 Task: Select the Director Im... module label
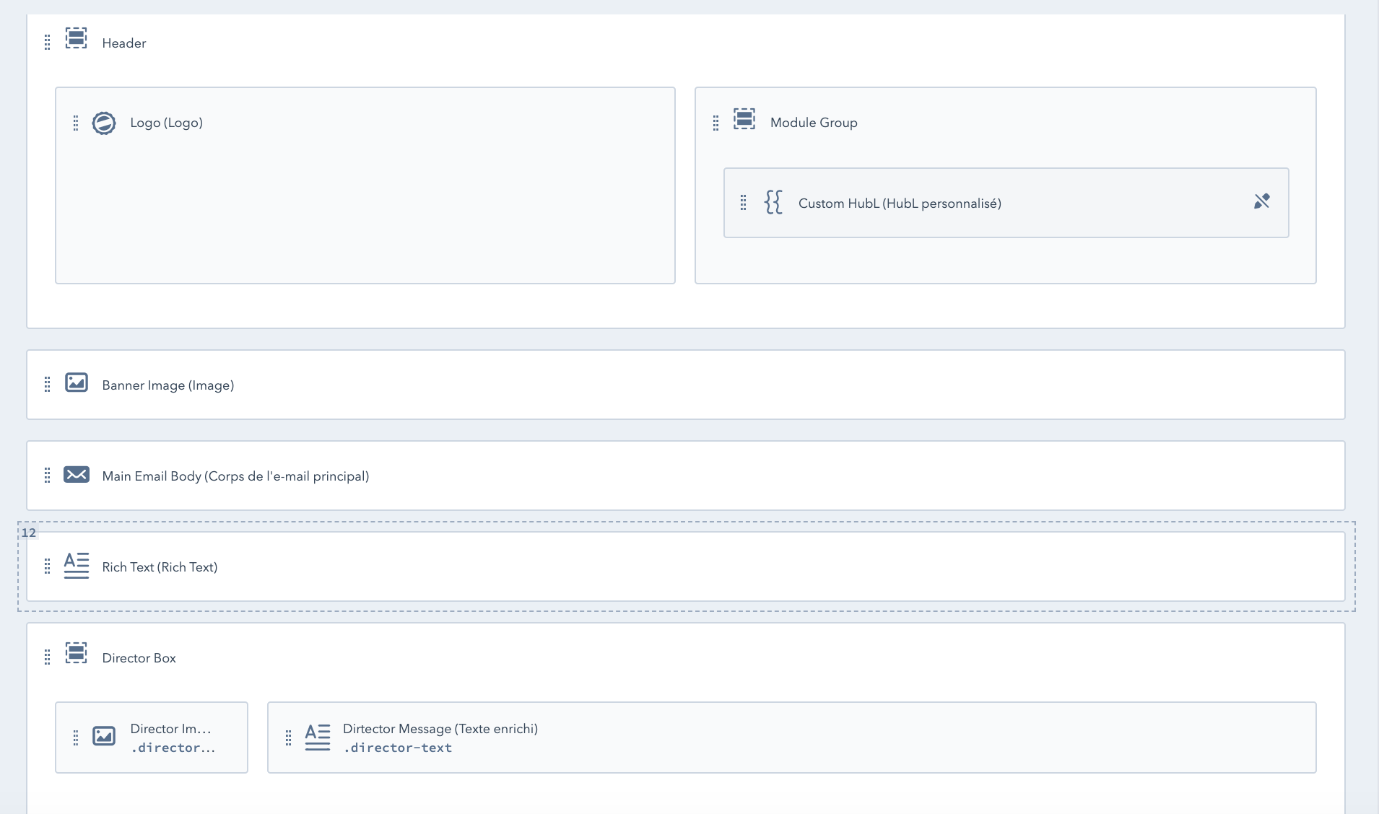pos(170,729)
